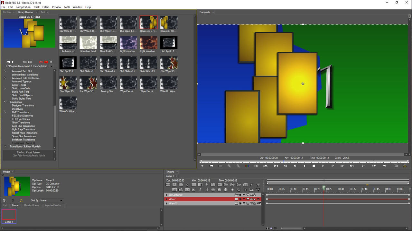Click the loop playback icon
This screenshot has width=412, height=231.
point(265,166)
